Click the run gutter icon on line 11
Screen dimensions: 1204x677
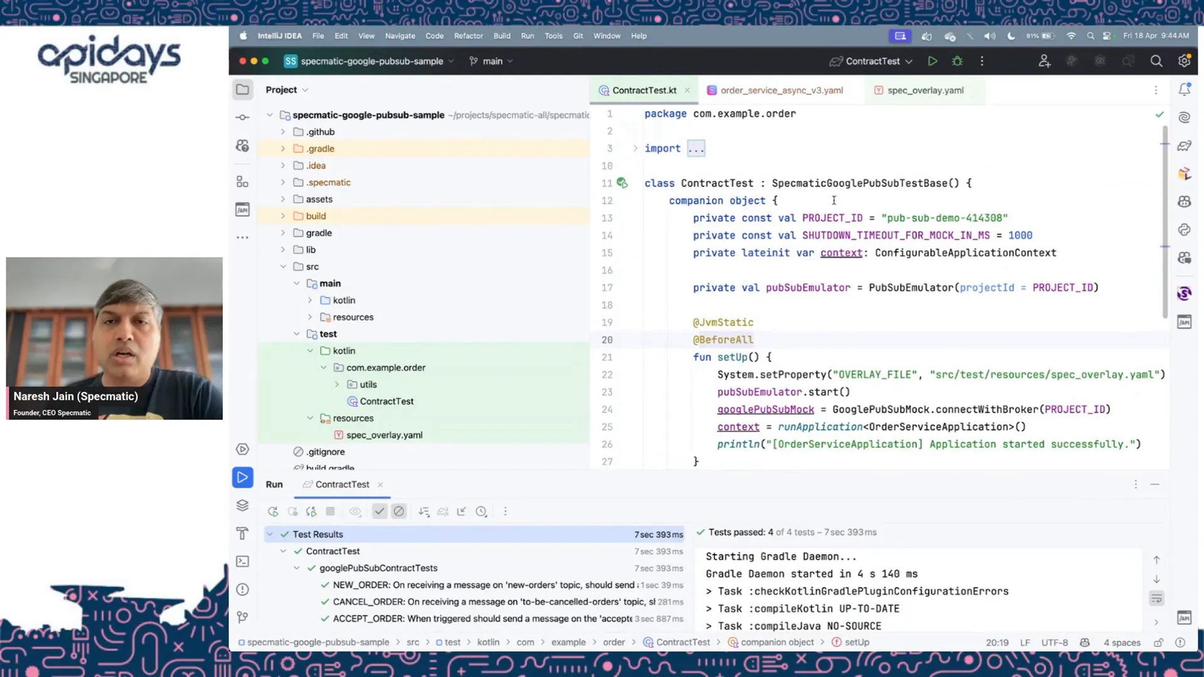tap(622, 183)
